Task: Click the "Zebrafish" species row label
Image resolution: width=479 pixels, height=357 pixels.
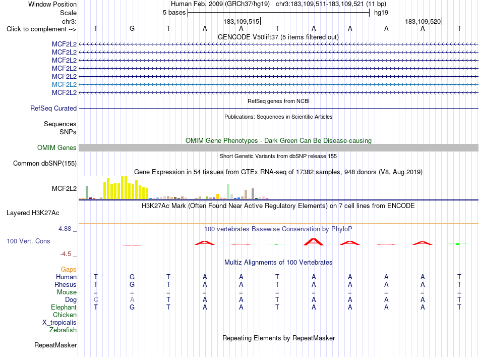Action: pyautogui.click(x=63, y=330)
